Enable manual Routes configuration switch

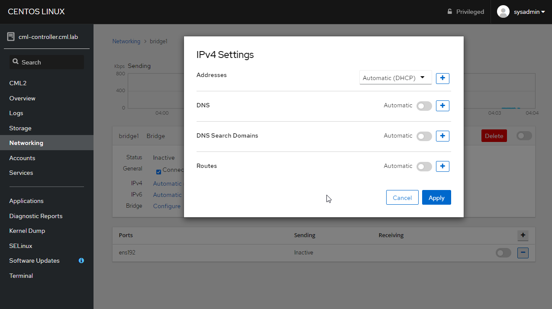[424, 166]
